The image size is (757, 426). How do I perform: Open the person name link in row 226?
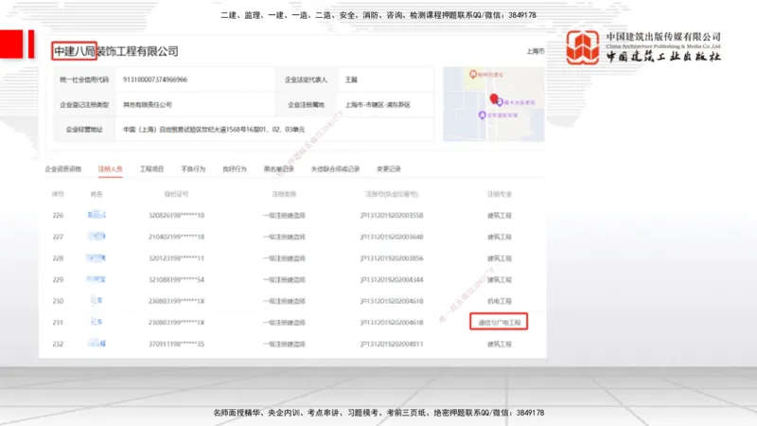(97, 215)
